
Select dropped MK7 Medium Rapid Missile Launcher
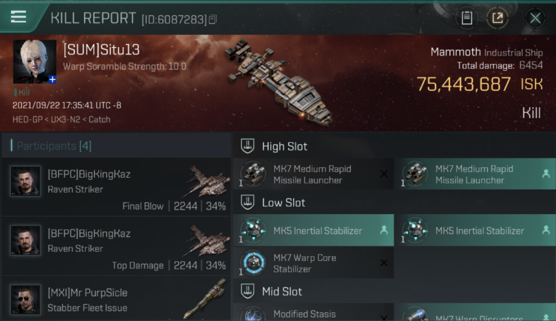475,174
